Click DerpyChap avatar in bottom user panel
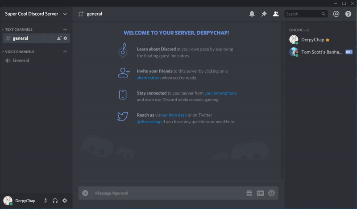The height and width of the screenshot is (209, 357). 8,201
